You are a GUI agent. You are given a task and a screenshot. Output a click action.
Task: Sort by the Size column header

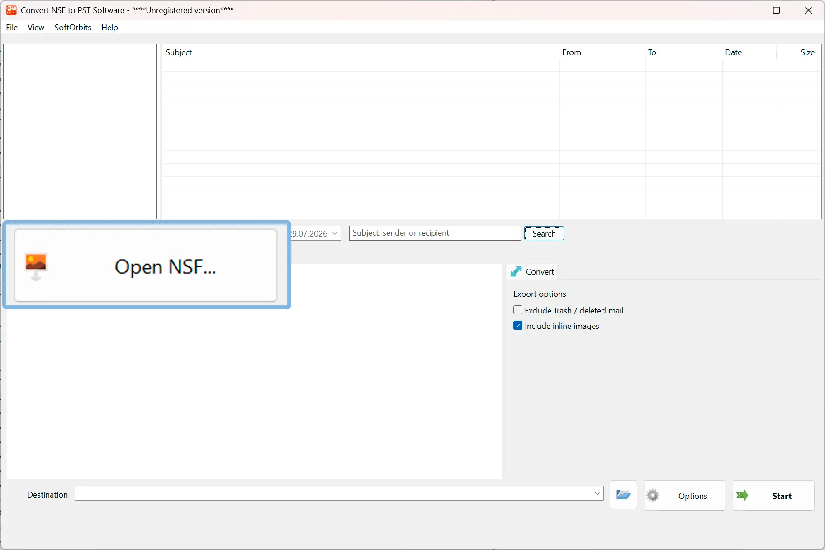point(797,52)
